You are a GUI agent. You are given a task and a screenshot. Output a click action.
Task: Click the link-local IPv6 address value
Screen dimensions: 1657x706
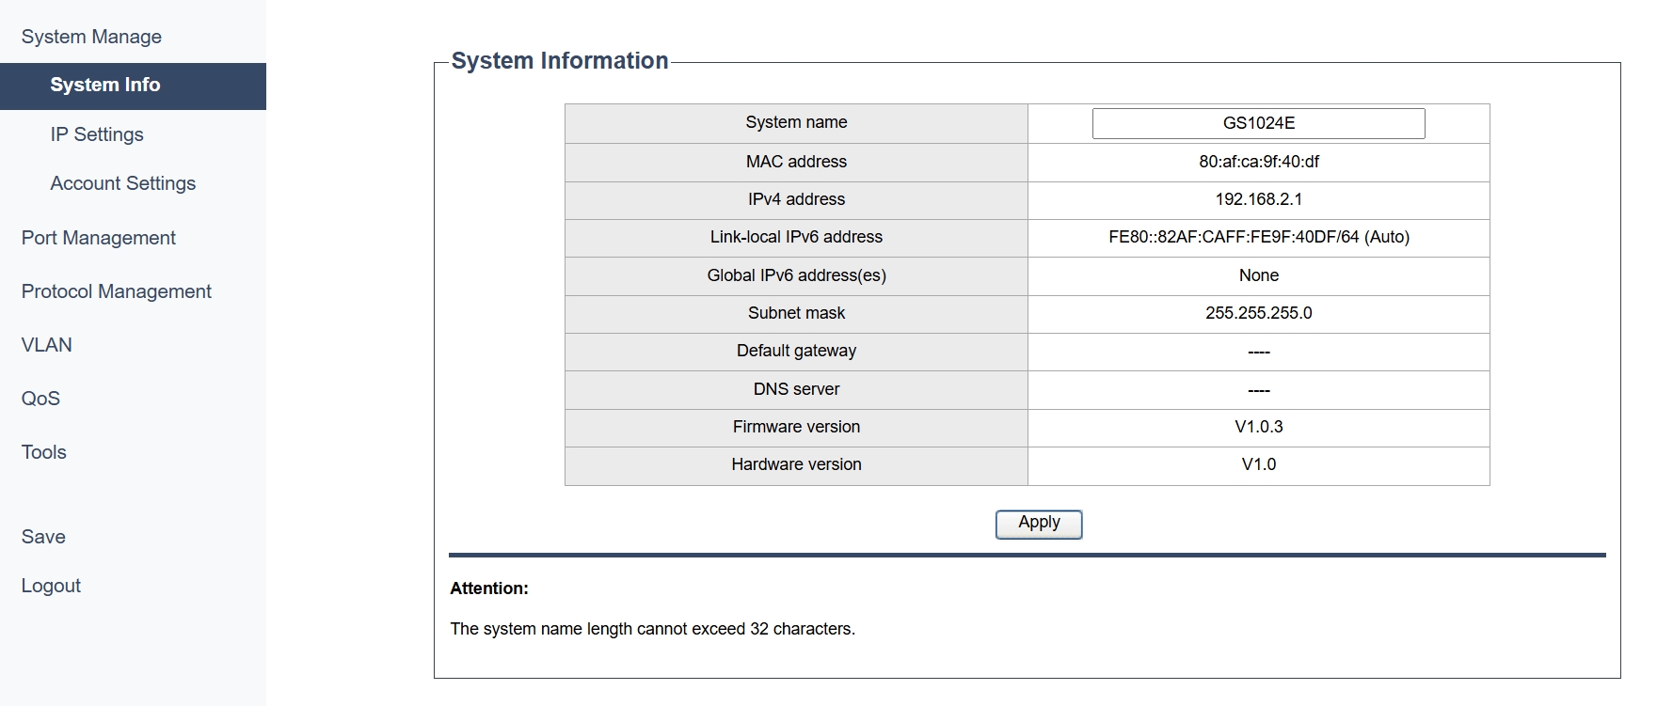click(1258, 237)
